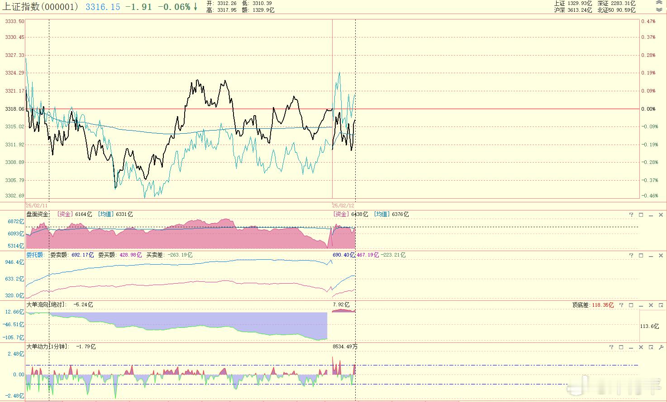Screen dimensions: 667x402
Task: Open the wrench settings of 大单动力 panel
Action: 661,347
